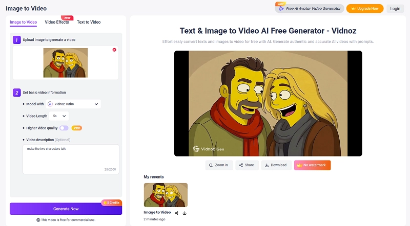410x226 pixels.
Task: Click the Zoom in button
Action: click(219, 165)
